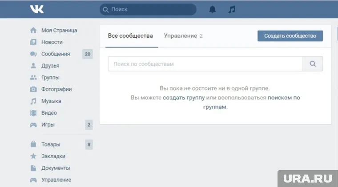Image resolution: width=338 pixels, height=187 pixels.
Task: Click the community search magnifier button
Action: pos(313,64)
